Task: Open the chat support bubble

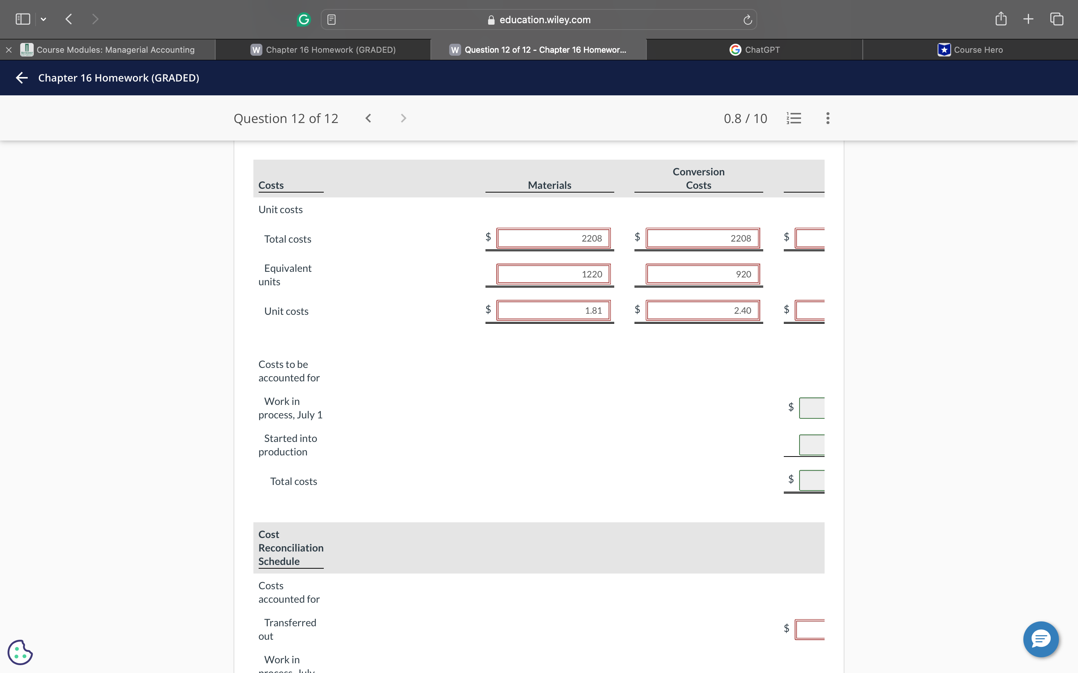Action: (x=1041, y=639)
